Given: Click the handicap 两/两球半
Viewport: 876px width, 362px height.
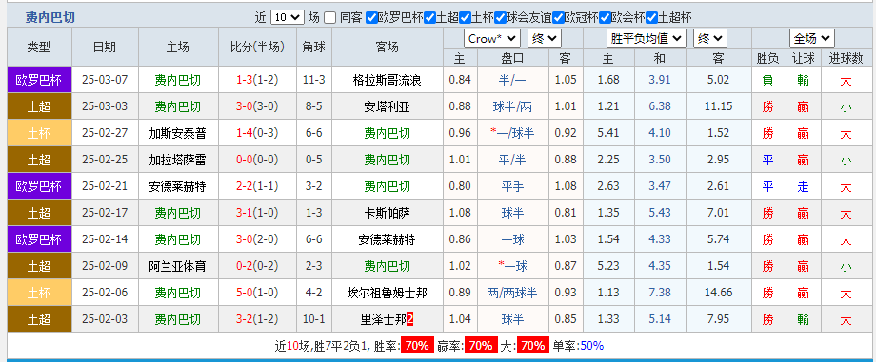Looking at the screenshot, I should (512, 293).
